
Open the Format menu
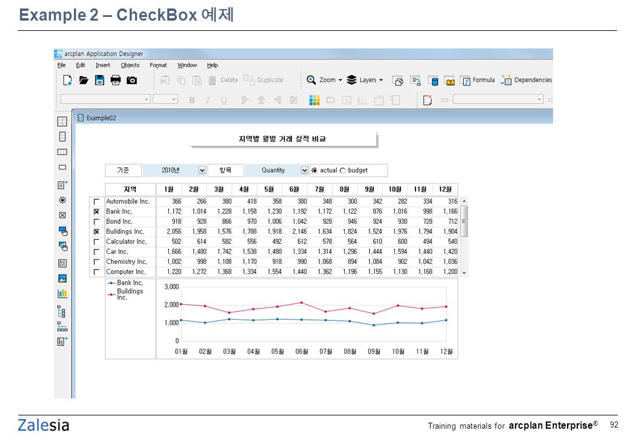(158, 65)
